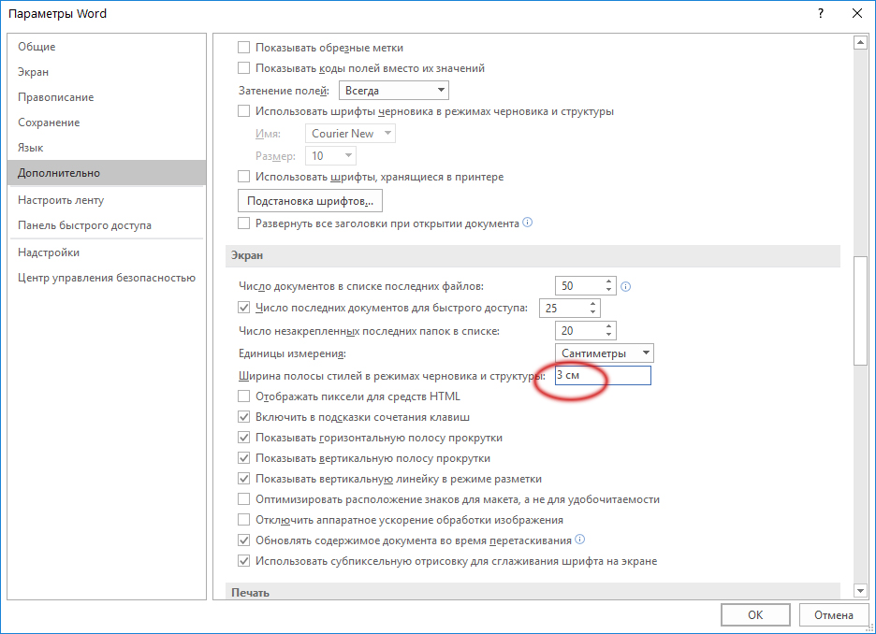Toggle subpixel rendering for font smoothing
The width and height of the screenshot is (876, 634).
(x=243, y=561)
